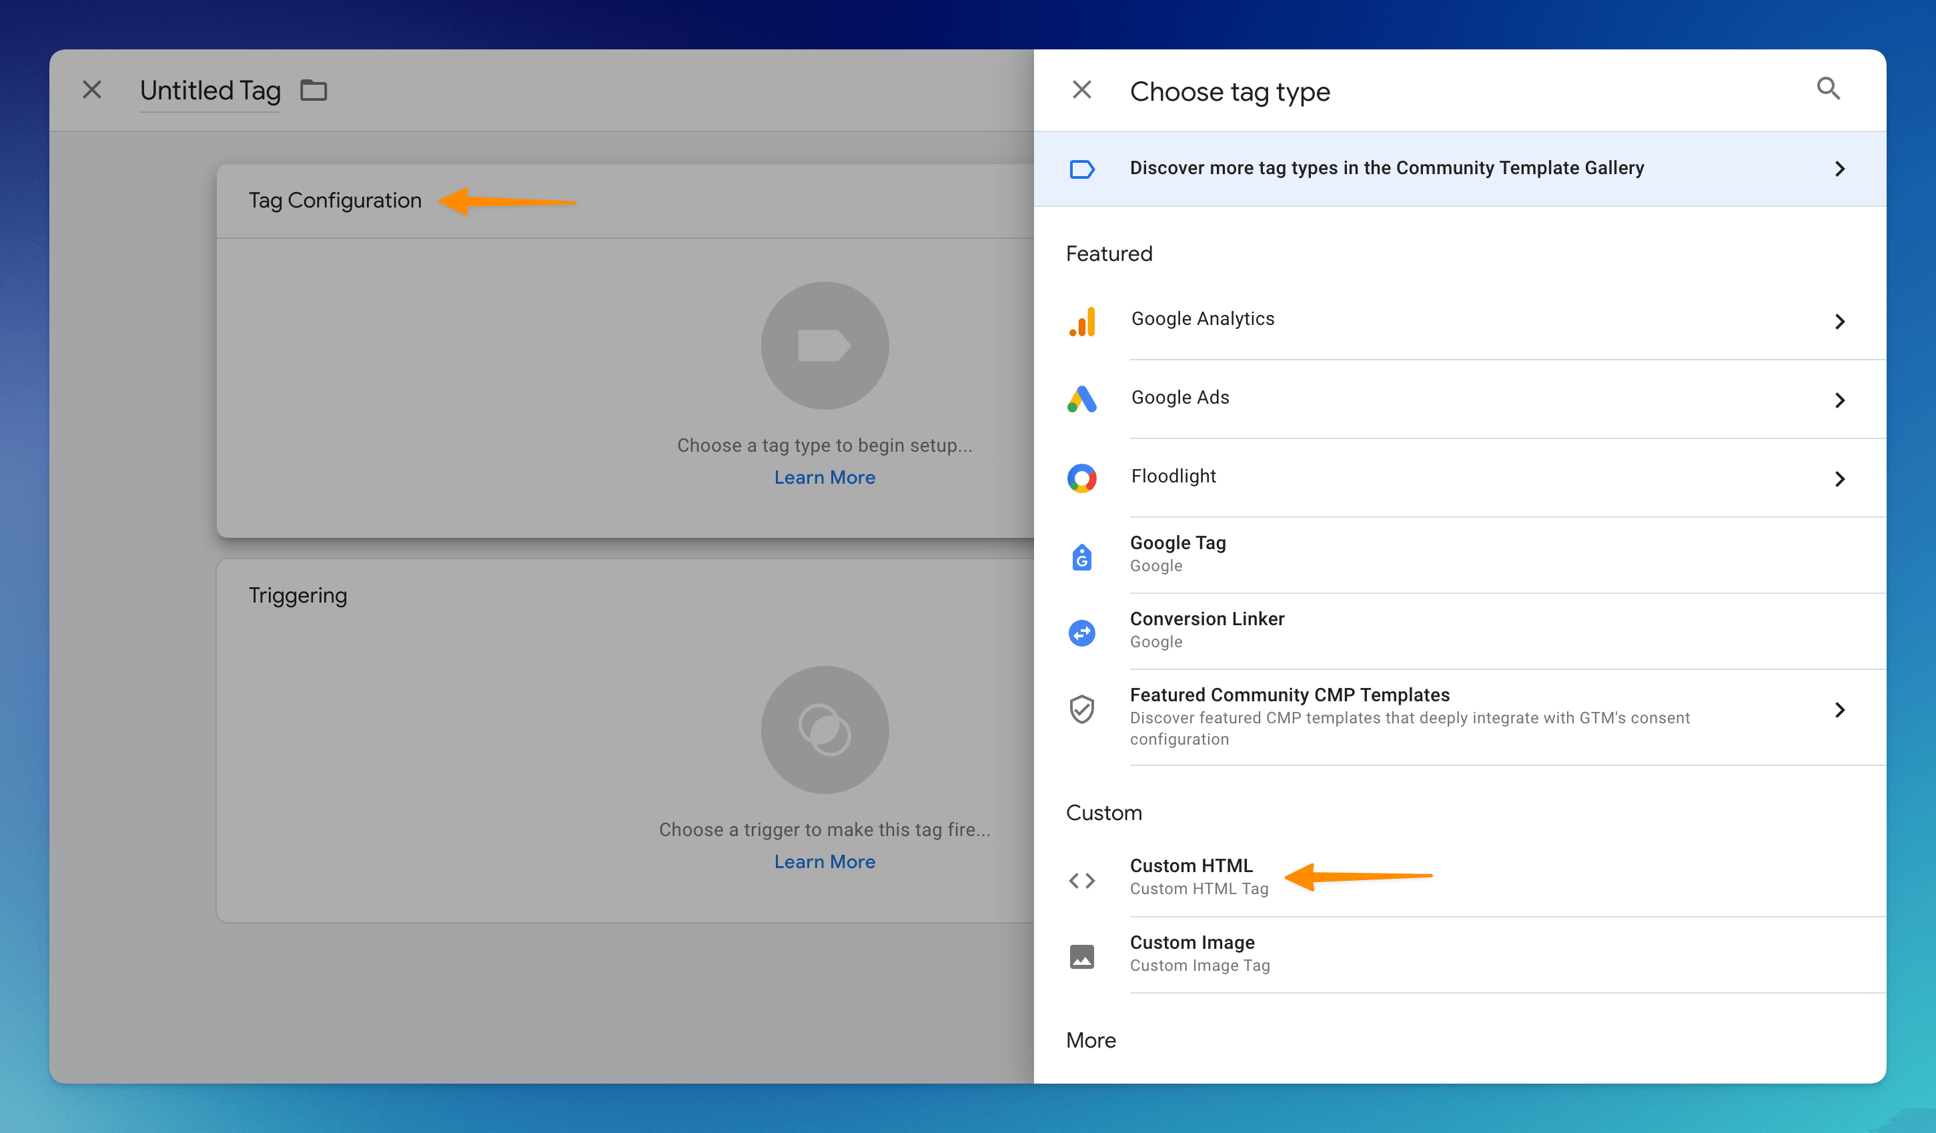
Task: Click the search magnifier in tag type panel
Action: (1828, 89)
